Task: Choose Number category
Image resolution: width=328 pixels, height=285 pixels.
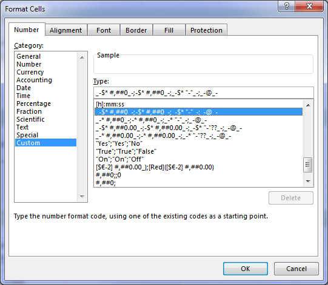Action: coord(45,64)
